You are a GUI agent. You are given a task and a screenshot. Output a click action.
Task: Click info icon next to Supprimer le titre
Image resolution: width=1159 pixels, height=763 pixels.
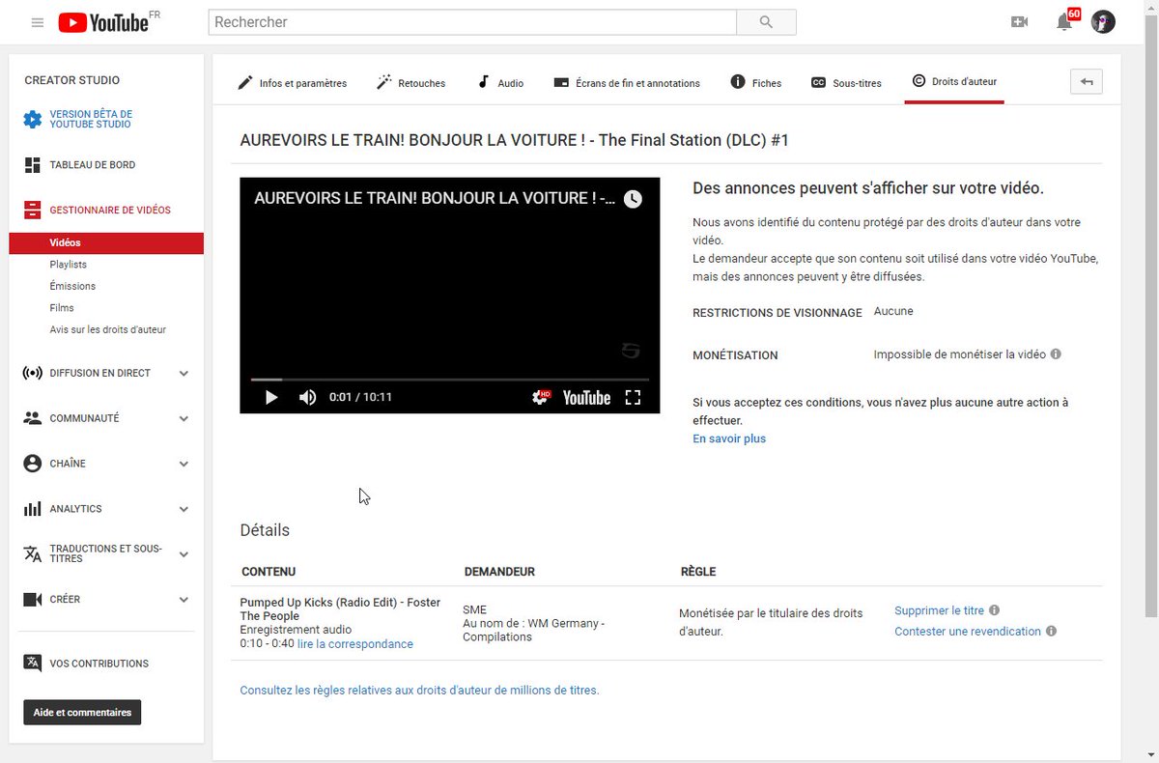point(994,610)
